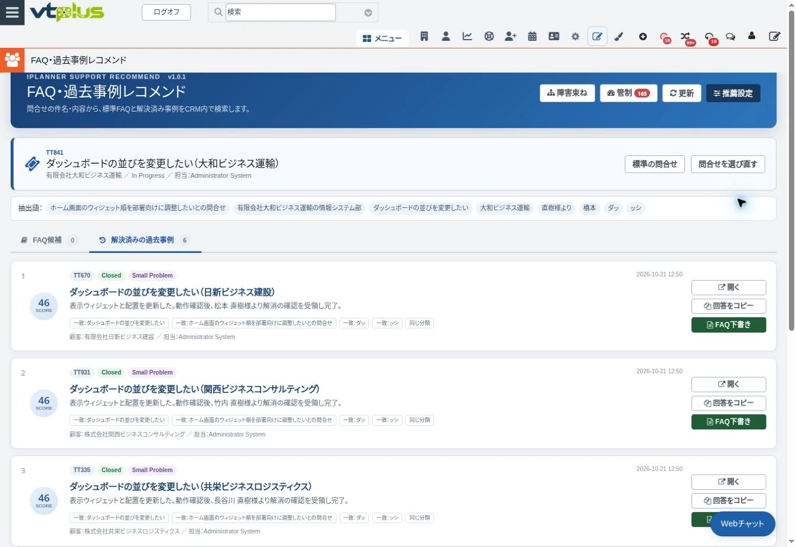The width and height of the screenshot is (796, 547).
Task: Open case title for 関西ビジネスコンサルティング
Action: [x=194, y=389]
